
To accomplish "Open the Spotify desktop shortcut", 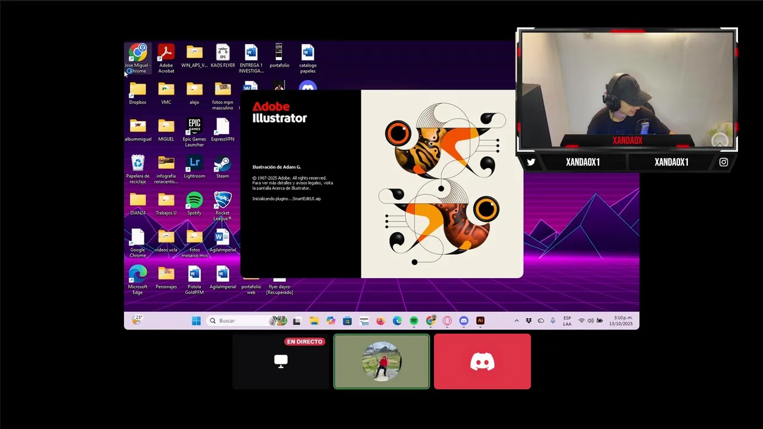I will (x=194, y=204).
